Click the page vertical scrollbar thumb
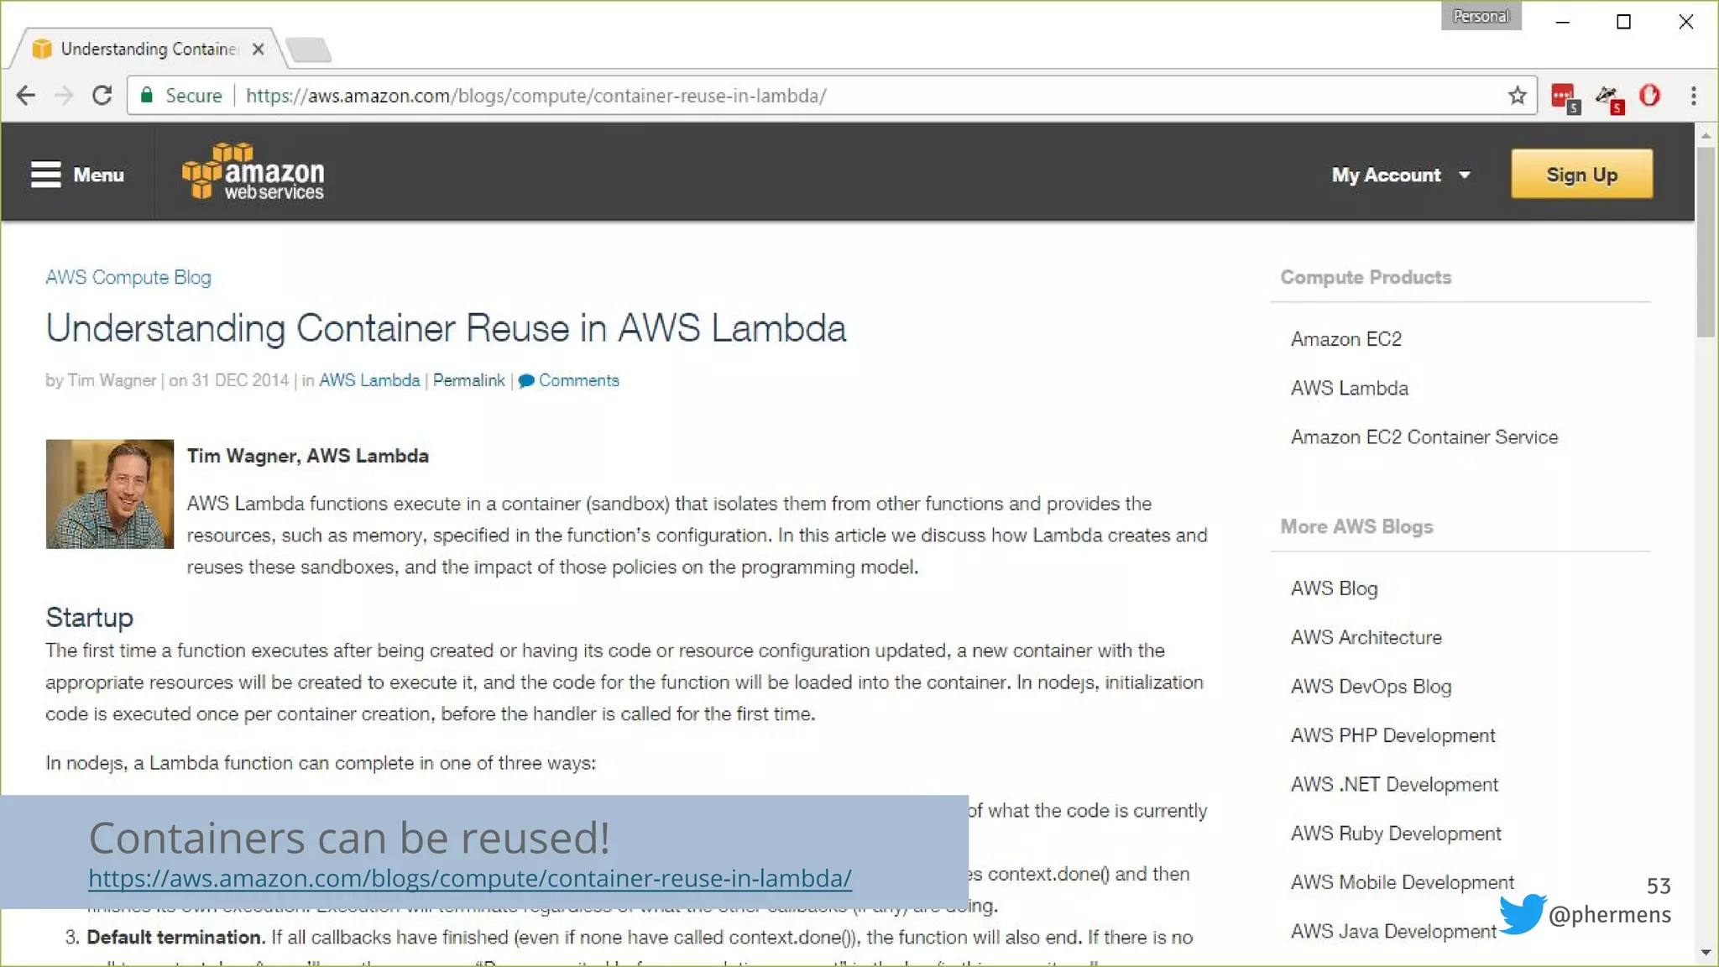Image resolution: width=1719 pixels, height=967 pixels. (1705, 242)
